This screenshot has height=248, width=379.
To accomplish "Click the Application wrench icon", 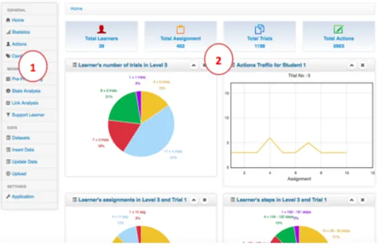I will click(x=8, y=196).
